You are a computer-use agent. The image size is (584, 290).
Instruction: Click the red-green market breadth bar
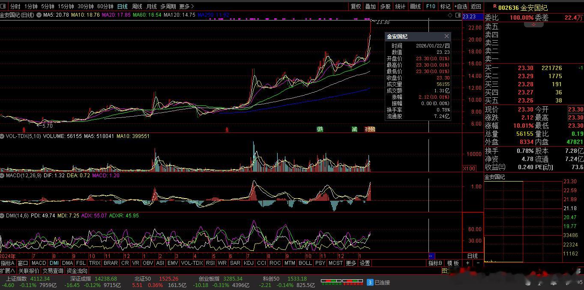(x=342, y=282)
